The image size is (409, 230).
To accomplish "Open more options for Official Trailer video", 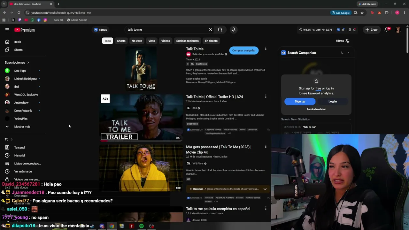I will point(266,96).
